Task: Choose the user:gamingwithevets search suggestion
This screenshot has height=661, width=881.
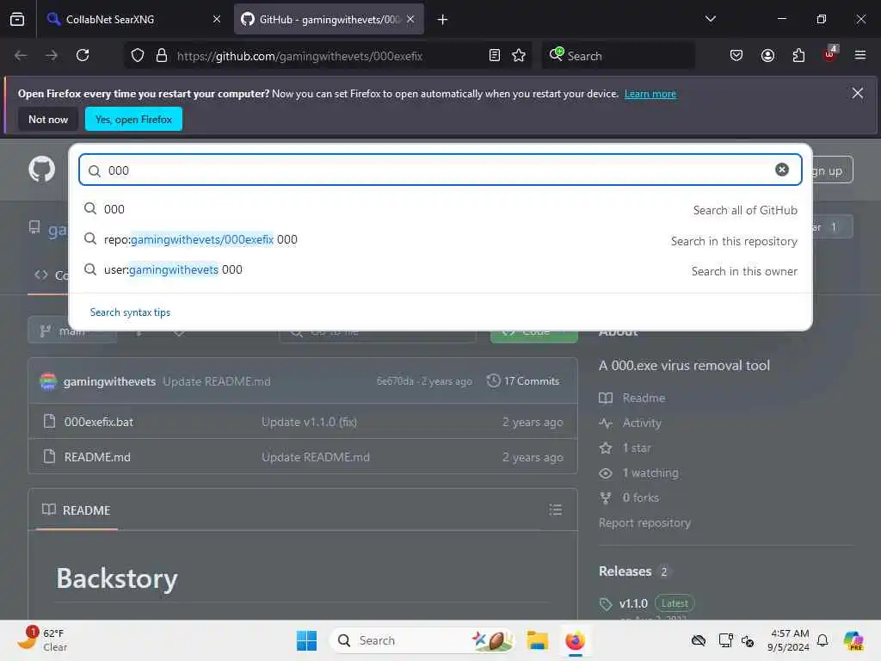Action: click(x=440, y=270)
